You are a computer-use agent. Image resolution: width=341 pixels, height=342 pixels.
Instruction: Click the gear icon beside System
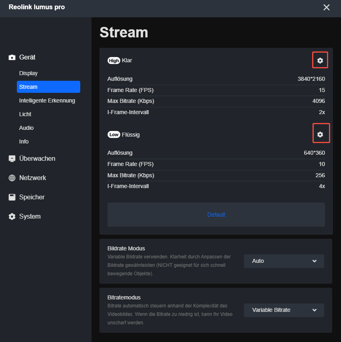(12, 216)
